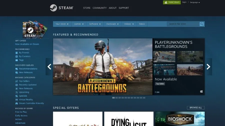
Task: View PUBG desert rider screenshot thumbnail
Action: tap(190, 70)
